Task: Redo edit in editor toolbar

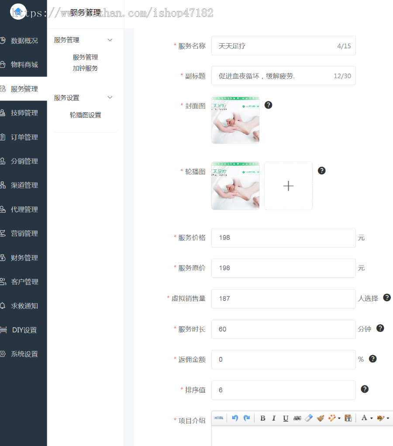Action: tap(247, 418)
